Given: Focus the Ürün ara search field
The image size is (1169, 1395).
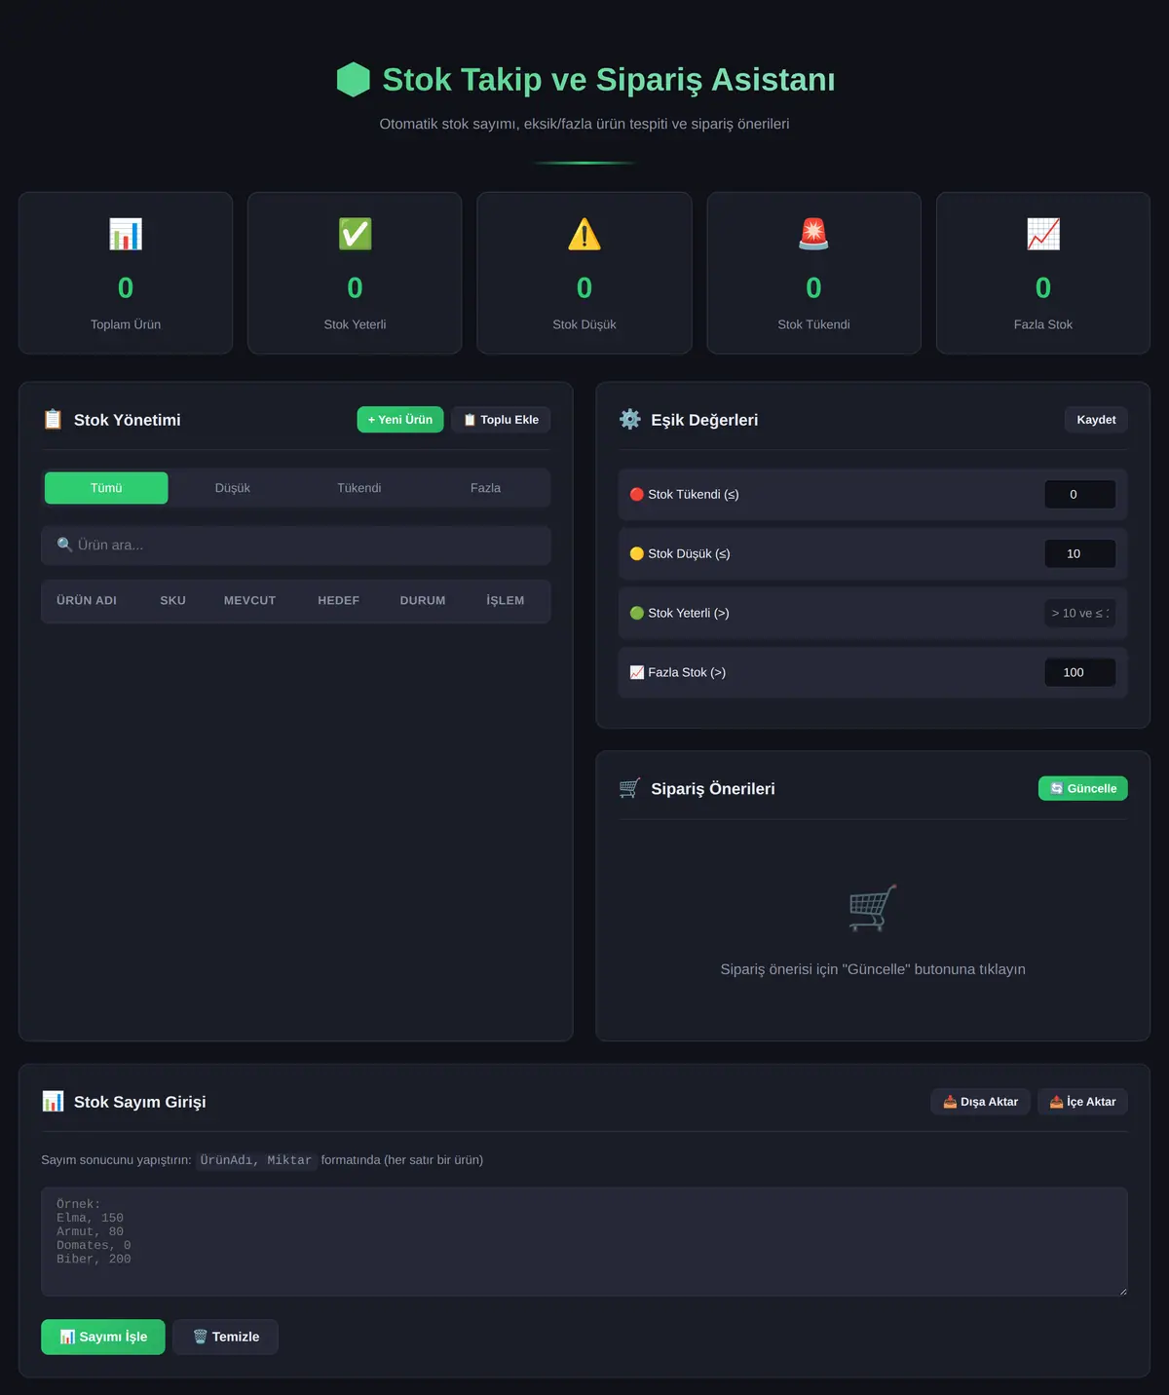Looking at the screenshot, I should (x=296, y=546).
